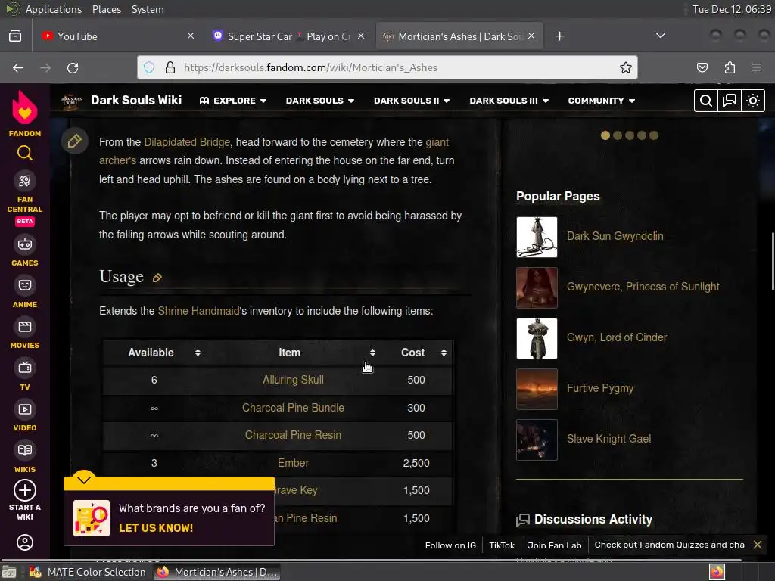The image size is (775, 581).
Task: Click the tracking protection shield icon
Action: click(149, 67)
